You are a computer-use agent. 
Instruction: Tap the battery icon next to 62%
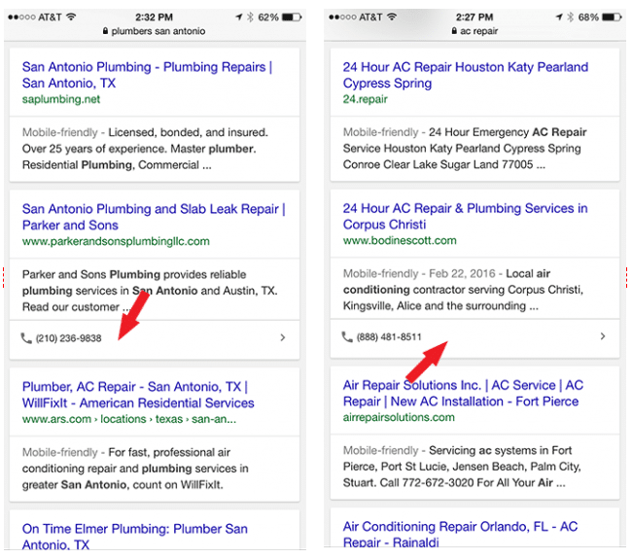tap(292, 17)
